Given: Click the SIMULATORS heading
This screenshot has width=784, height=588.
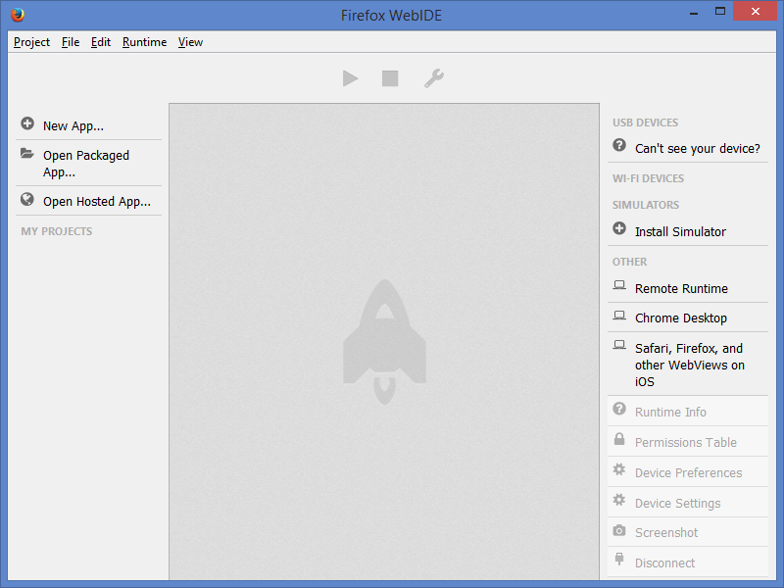Looking at the screenshot, I should pos(646,205).
